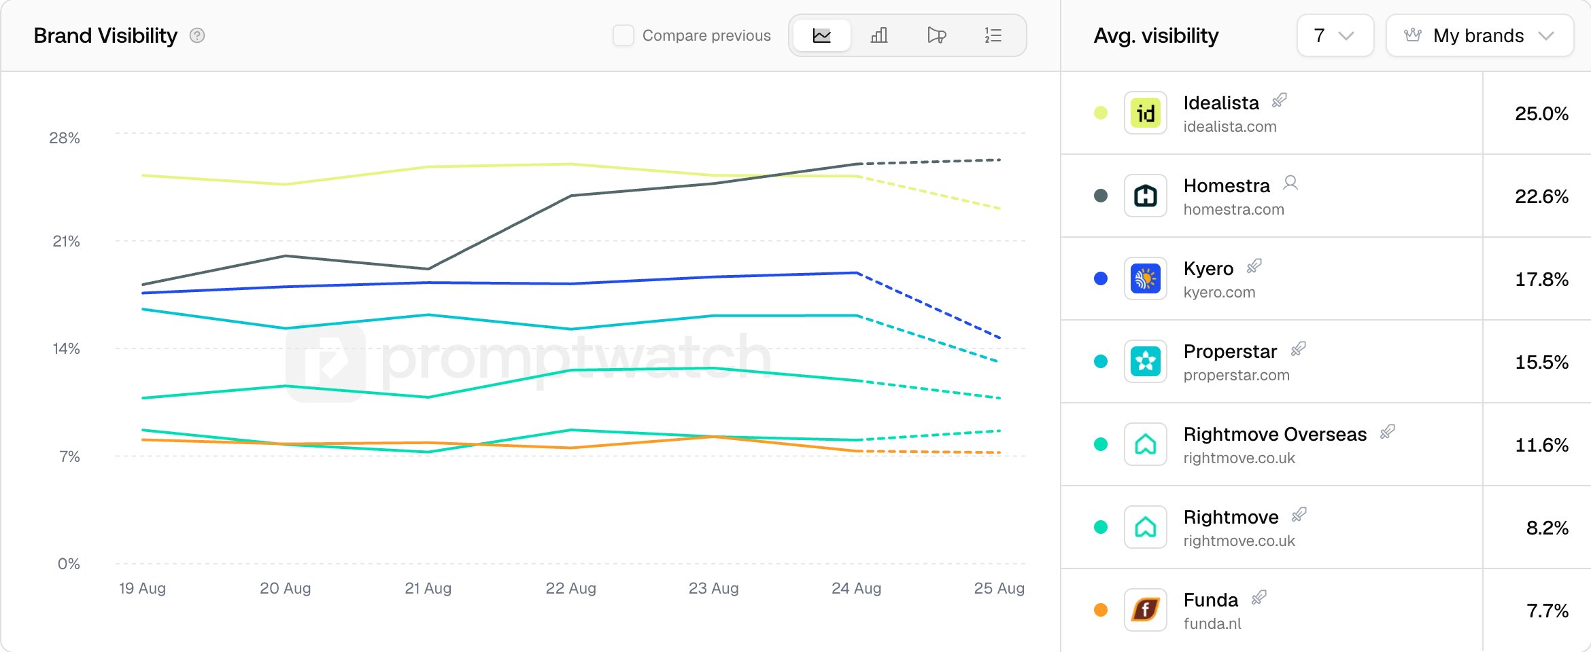The height and width of the screenshot is (652, 1591).
Task: Click rocket icon next to Kyero
Action: tap(1254, 266)
